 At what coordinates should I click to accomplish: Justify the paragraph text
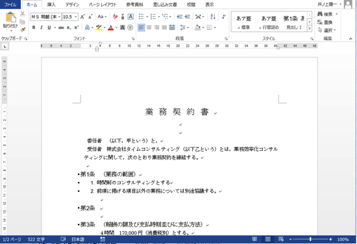click(164, 27)
